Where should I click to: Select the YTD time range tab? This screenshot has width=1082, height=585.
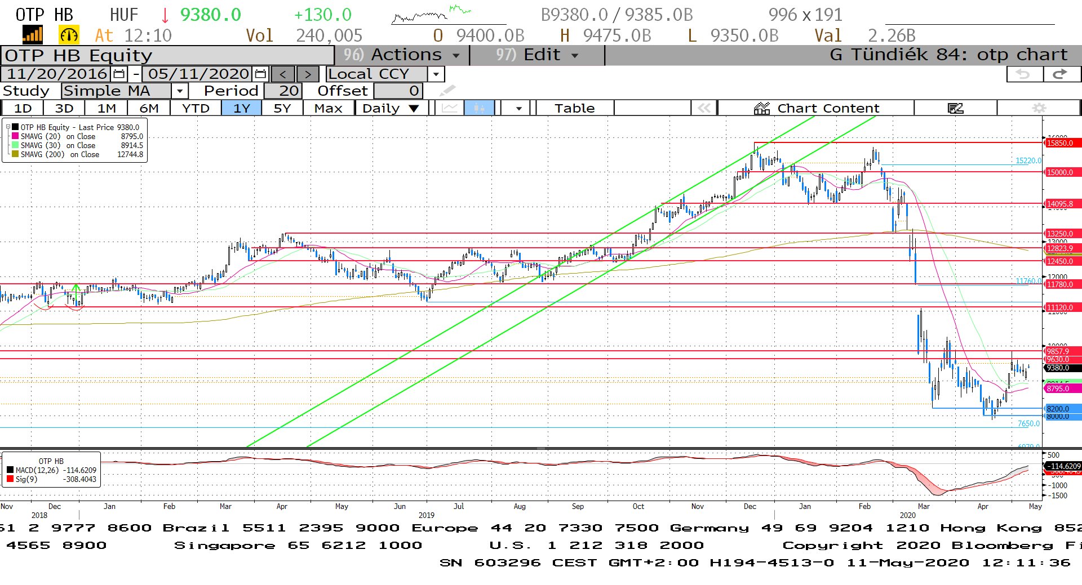pyautogui.click(x=196, y=108)
